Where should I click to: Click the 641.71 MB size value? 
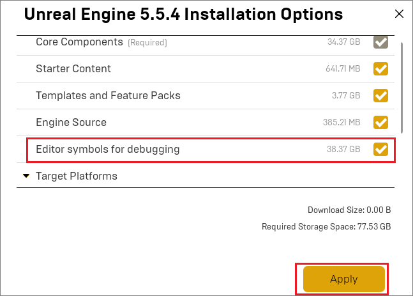[343, 68]
